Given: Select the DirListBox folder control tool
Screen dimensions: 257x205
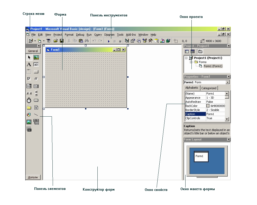Looking at the screenshot, I should pos(29,108).
